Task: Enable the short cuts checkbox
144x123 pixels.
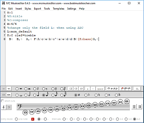Action: tap(2, 101)
